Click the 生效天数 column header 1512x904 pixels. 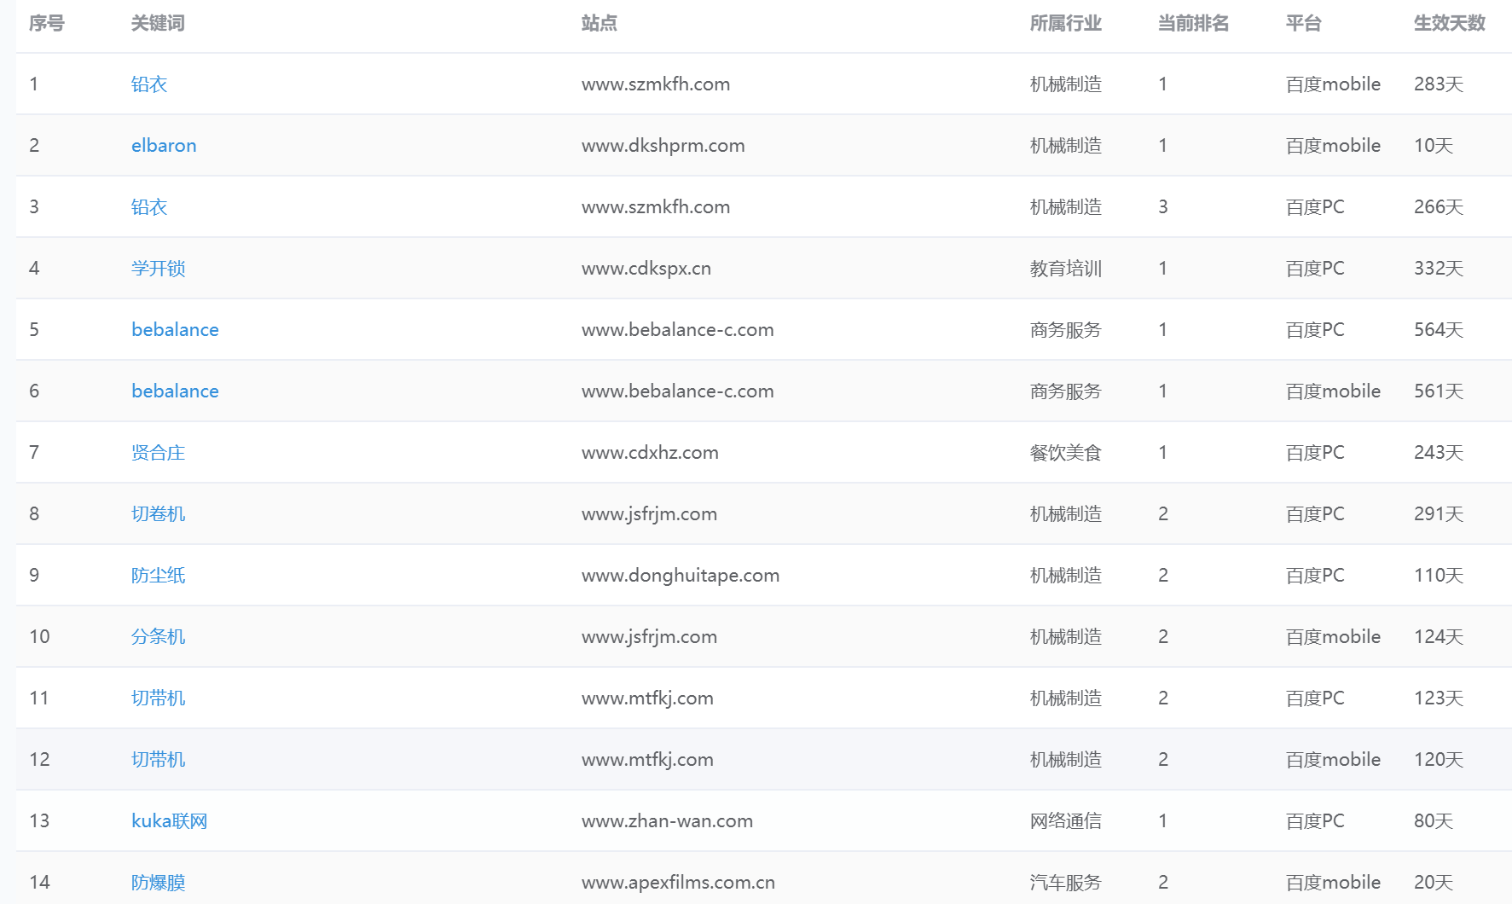pos(1449,23)
